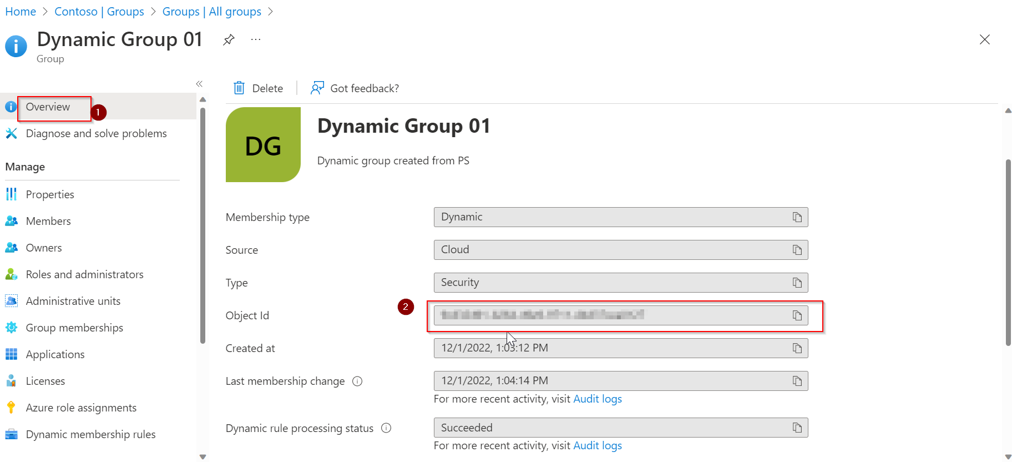Click the blue info icon beside blade title
This screenshot has height=462, width=1012.
16,46
